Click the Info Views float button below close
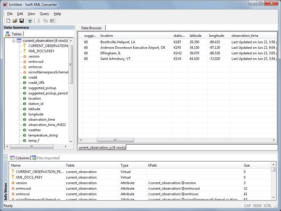The height and width of the screenshot is (211, 281). click(6, 160)
